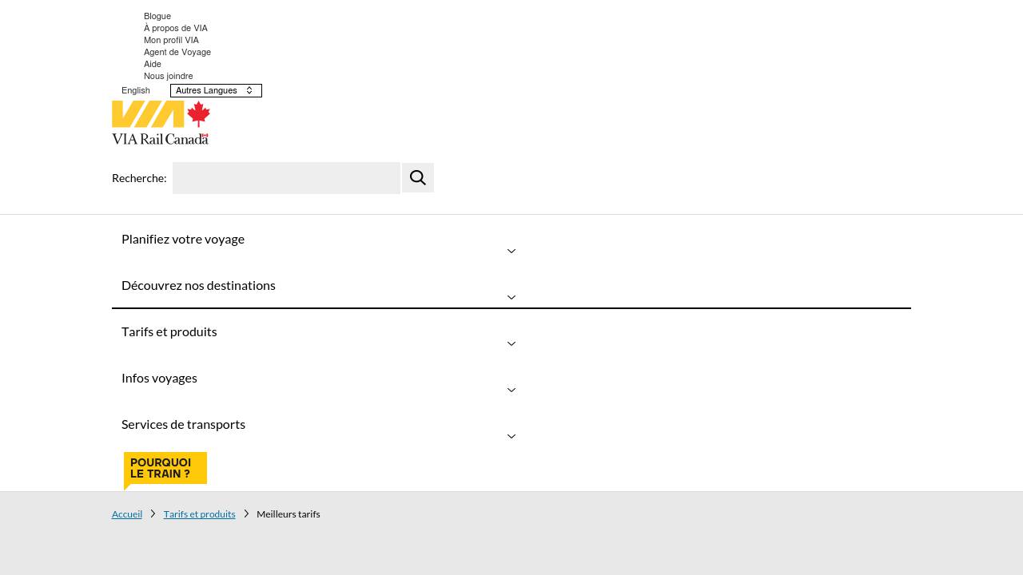Click the Accueil breadcrumb link
The image size is (1023, 575).
pos(127,514)
